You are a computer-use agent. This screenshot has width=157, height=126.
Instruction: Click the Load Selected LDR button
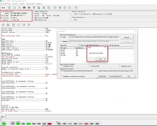pyautogui.click(x=115, y=76)
